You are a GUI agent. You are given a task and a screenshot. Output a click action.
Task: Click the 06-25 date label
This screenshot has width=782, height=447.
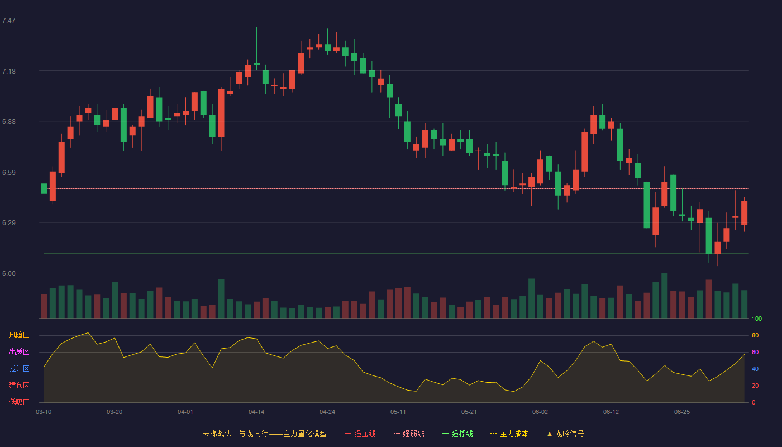pos(682,412)
